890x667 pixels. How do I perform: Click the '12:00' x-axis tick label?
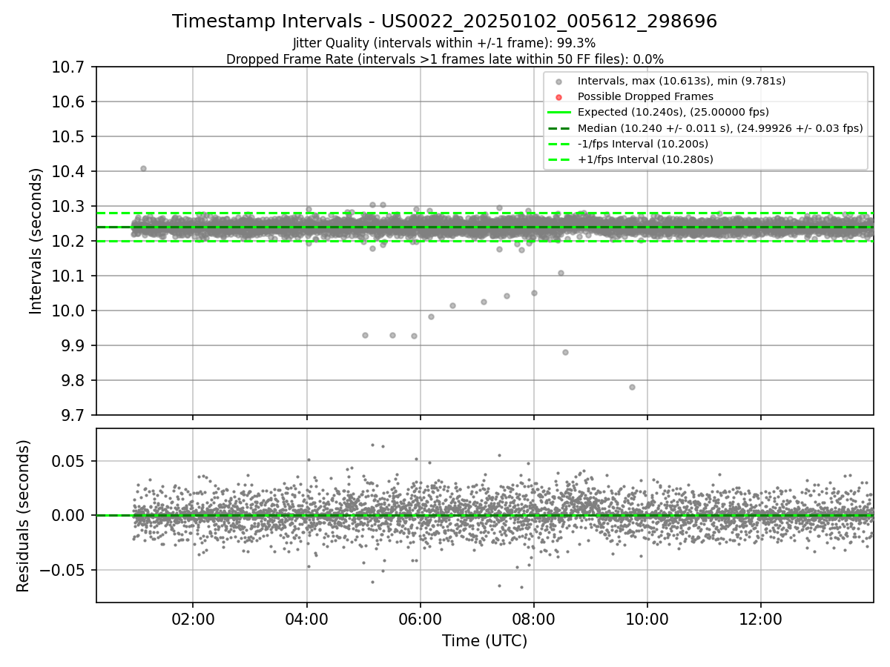coord(761,620)
